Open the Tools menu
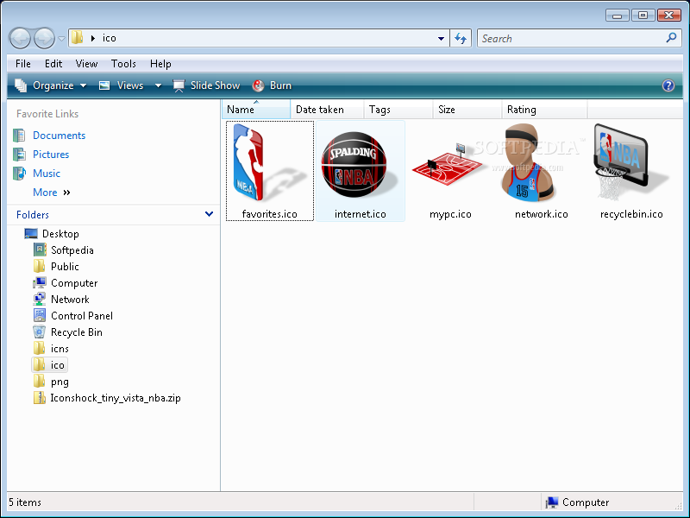Screen dimensions: 690x518 coord(123,64)
